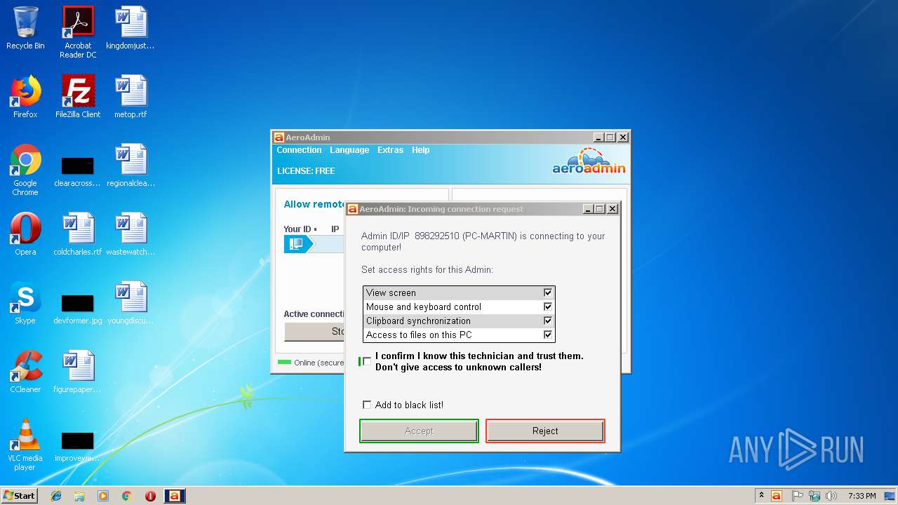Open Opera desktop shortcut
The width and height of the screenshot is (898, 505).
25,234
